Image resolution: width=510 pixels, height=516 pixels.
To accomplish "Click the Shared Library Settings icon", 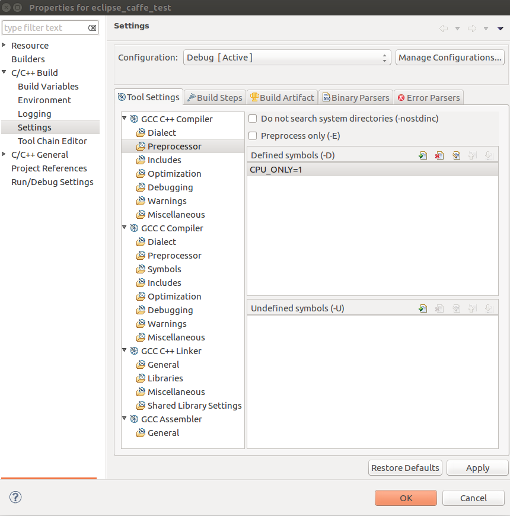I will click(141, 406).
